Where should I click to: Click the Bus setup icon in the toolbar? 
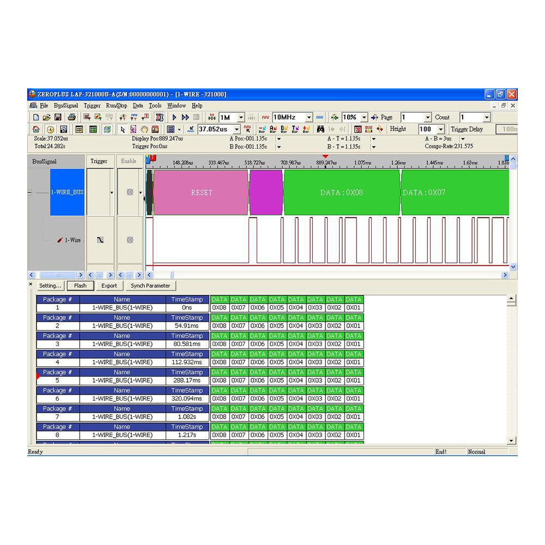click(367, 129)
